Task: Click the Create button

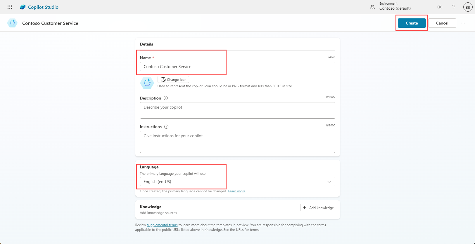Action: 412,23
